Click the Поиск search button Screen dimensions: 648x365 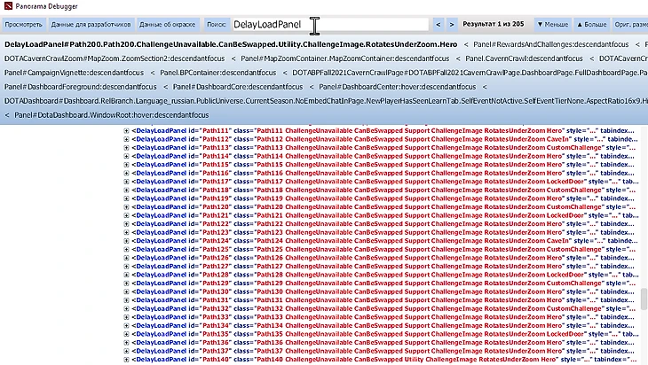pos(216,25)
